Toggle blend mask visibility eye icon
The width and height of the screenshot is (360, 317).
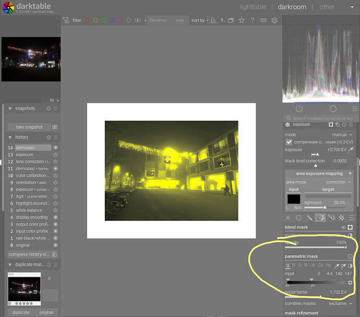pyautogui.click(x=343, y=228)
